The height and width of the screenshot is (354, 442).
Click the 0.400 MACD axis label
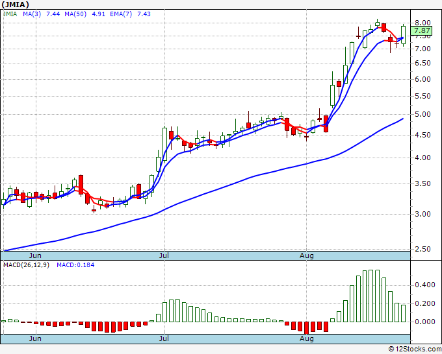click(x=425, y=285)
